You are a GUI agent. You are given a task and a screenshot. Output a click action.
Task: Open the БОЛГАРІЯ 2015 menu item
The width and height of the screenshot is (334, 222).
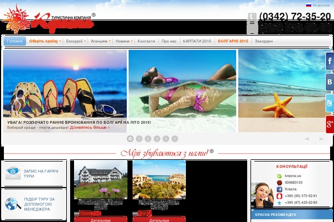coord(233,41)
